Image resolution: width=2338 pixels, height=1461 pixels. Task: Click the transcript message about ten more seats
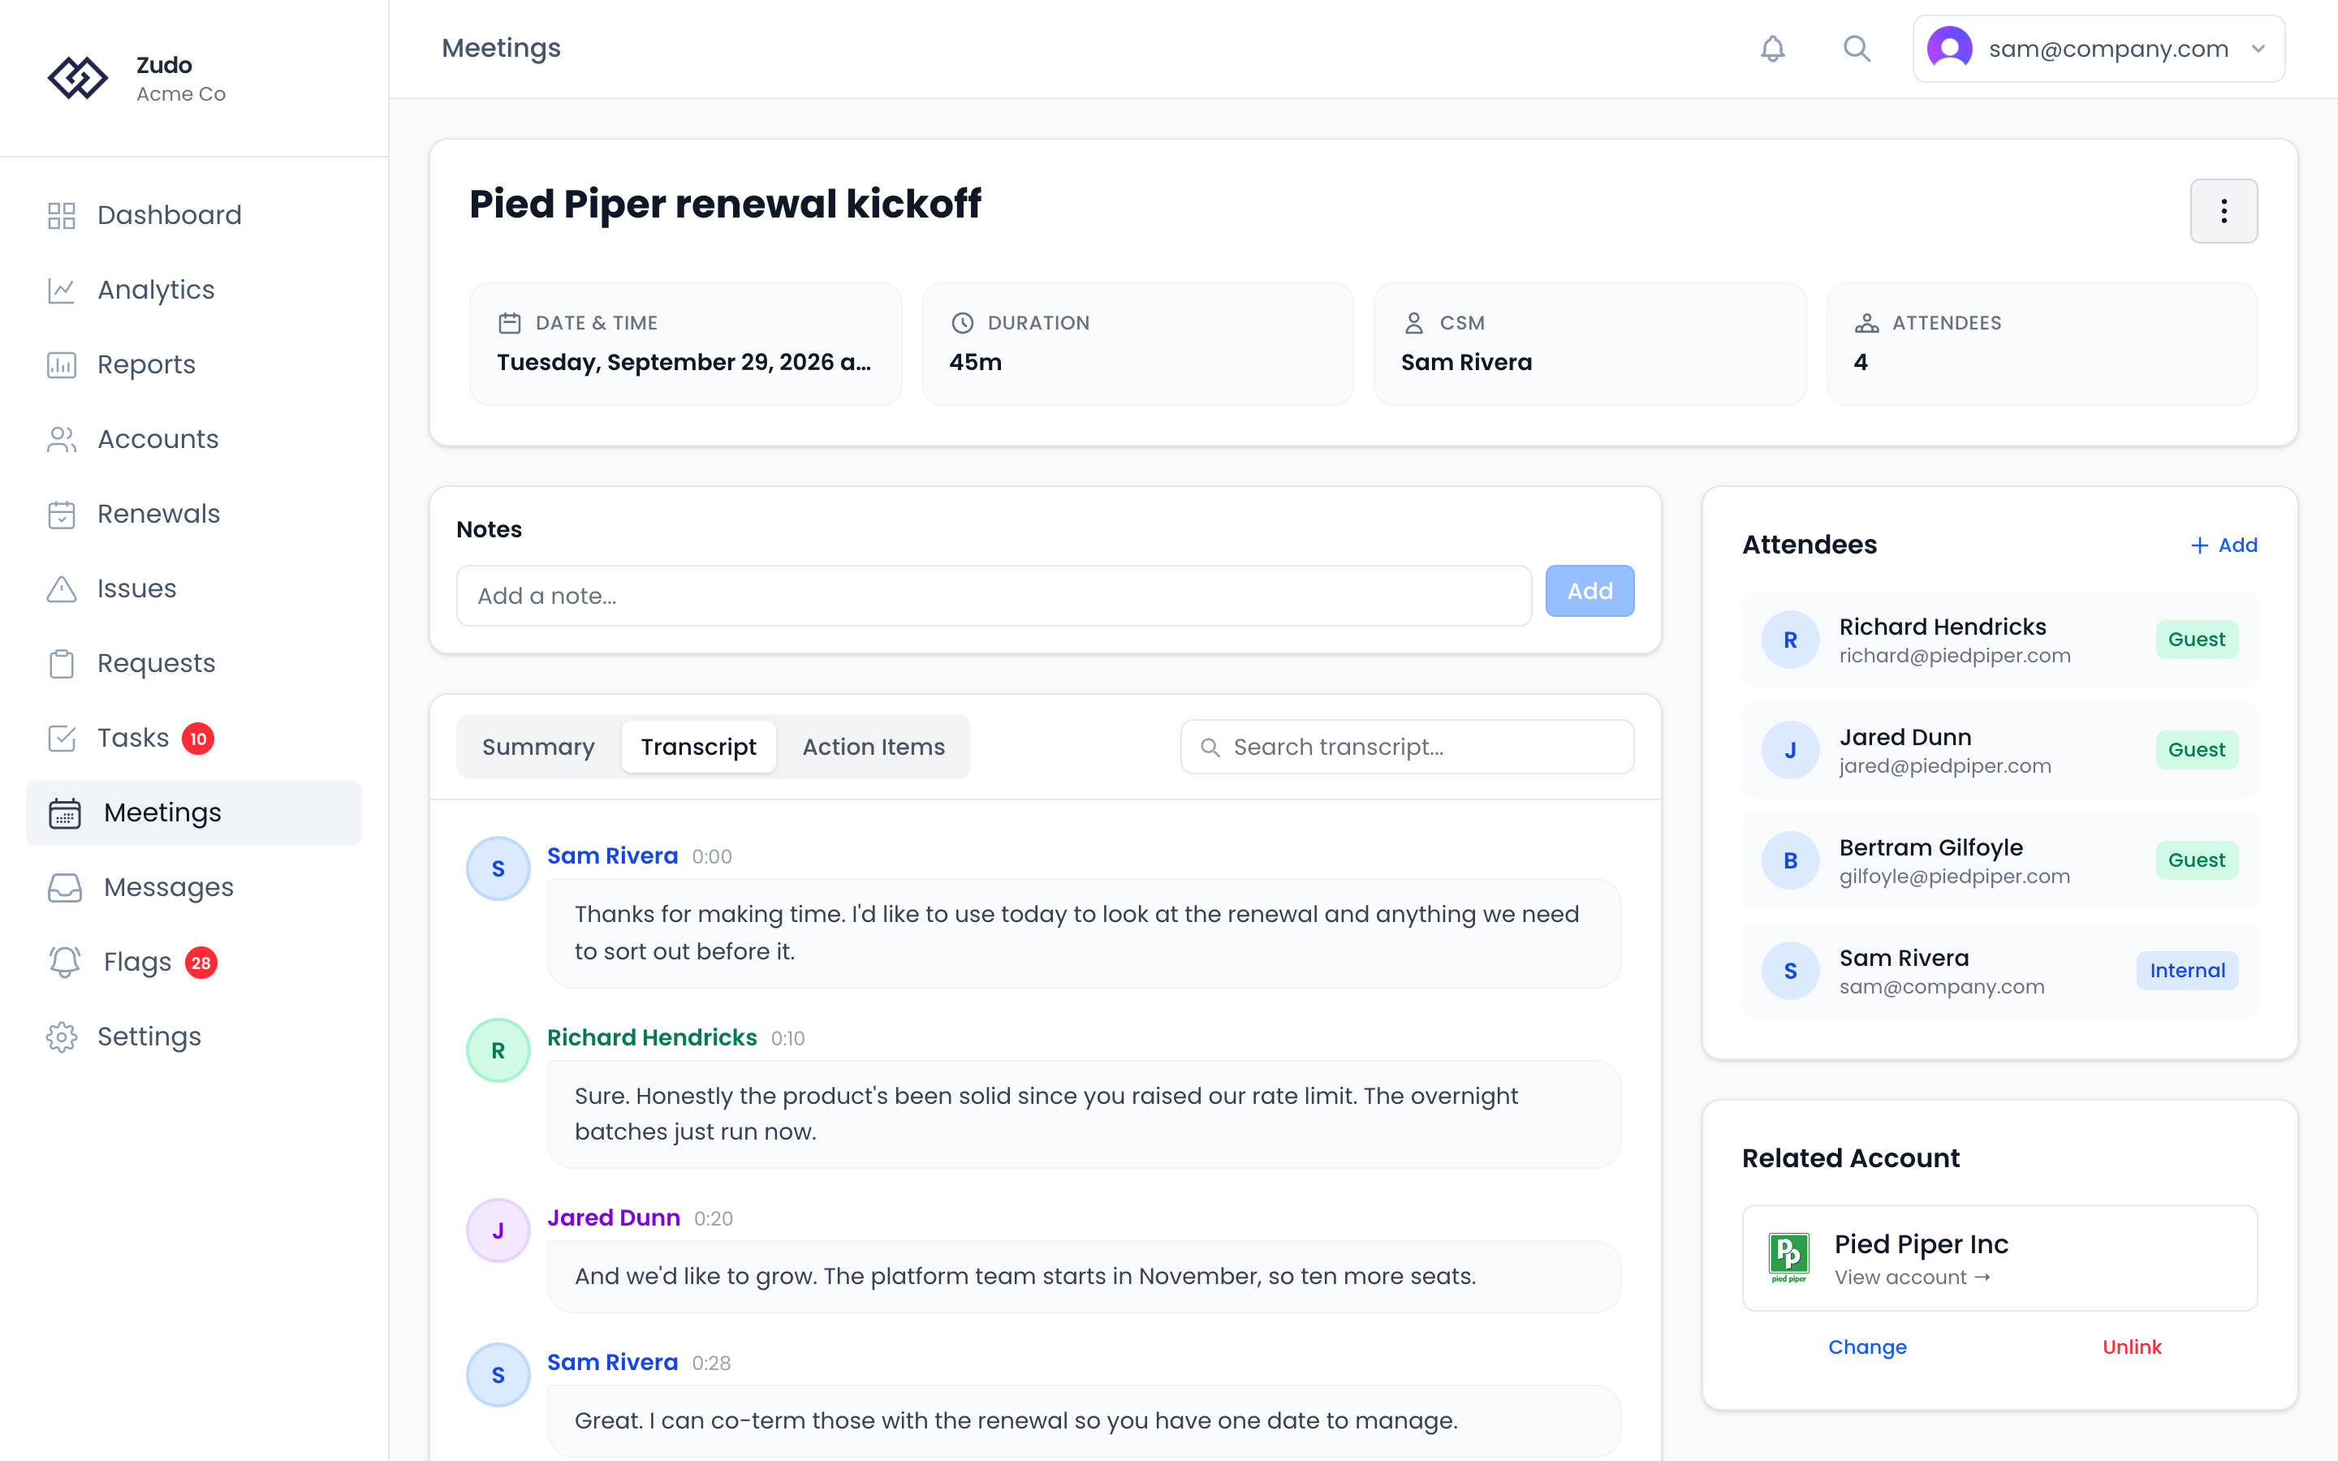pos(1083,1277)
